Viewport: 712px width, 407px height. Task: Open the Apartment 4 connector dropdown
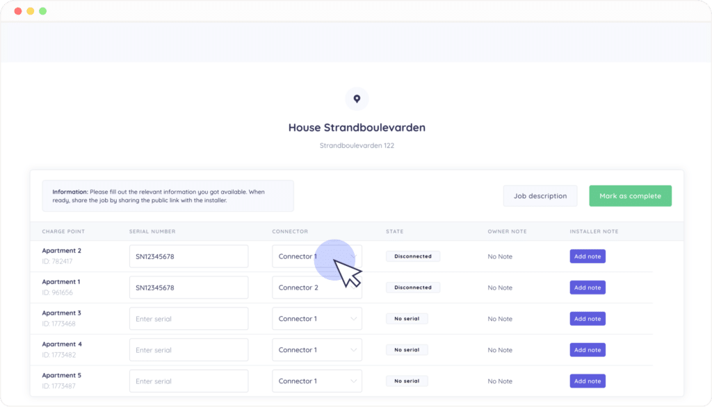tap(316, 350)
